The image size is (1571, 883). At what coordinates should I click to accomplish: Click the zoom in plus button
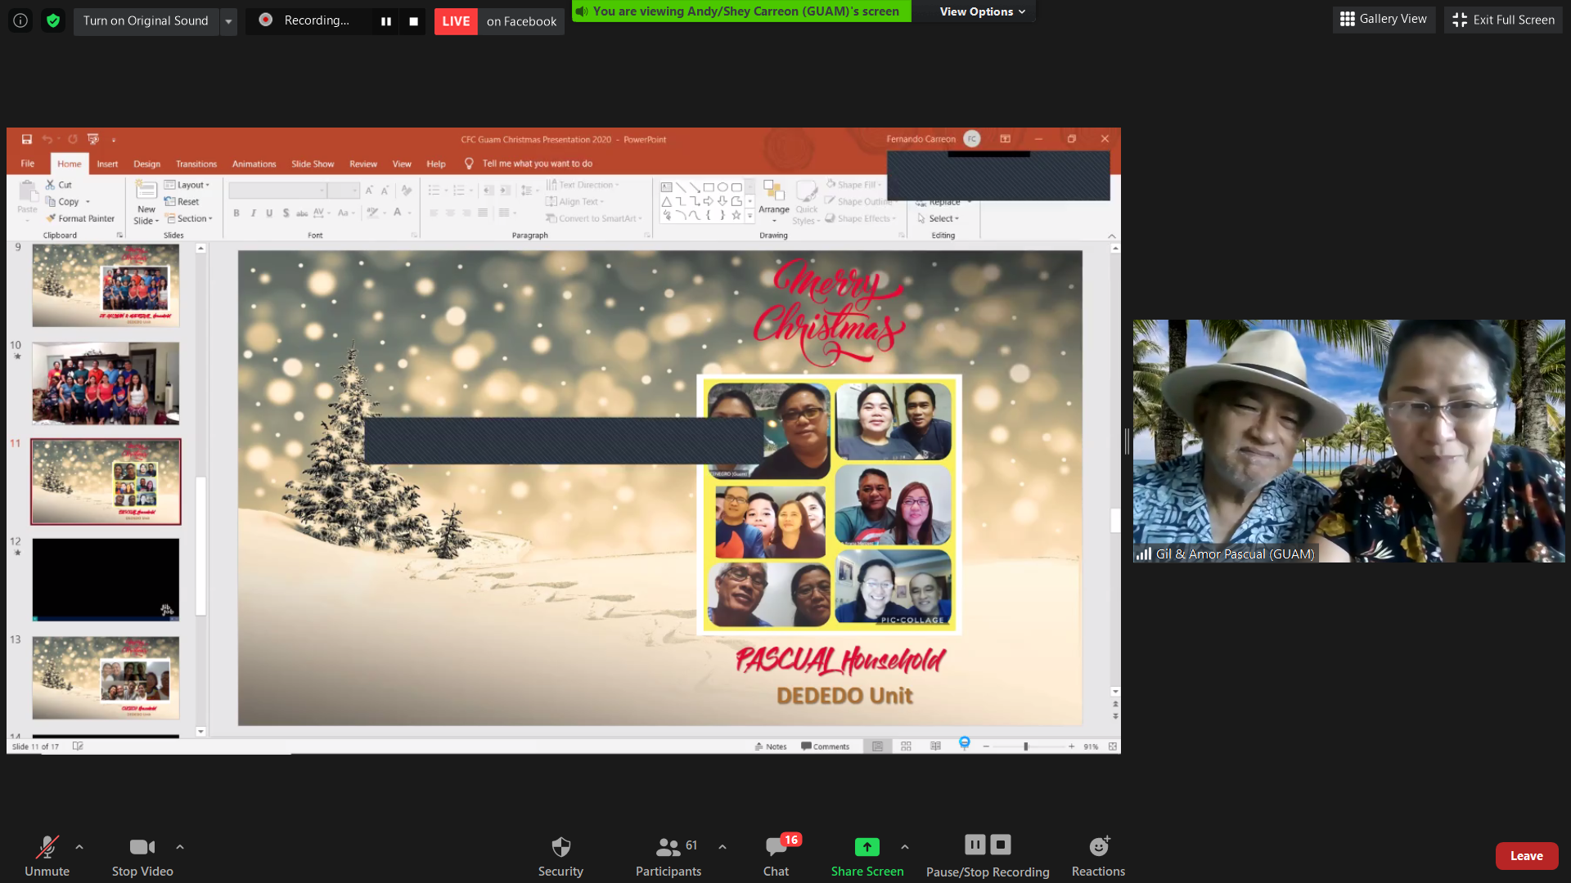coord(1071,746)
